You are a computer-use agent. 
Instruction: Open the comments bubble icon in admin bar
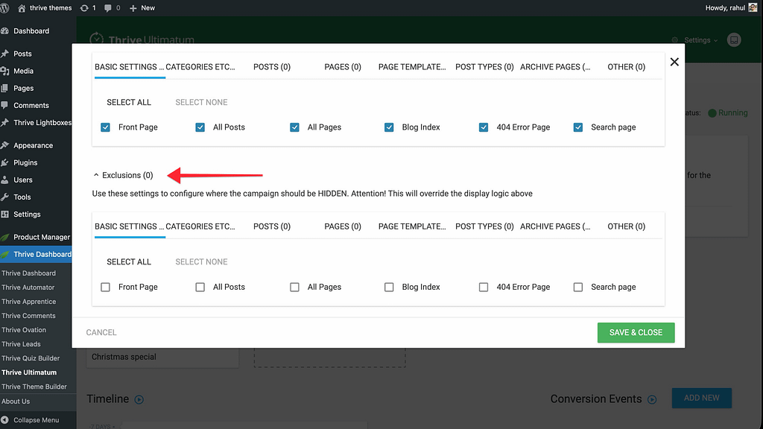pos(109,7)
